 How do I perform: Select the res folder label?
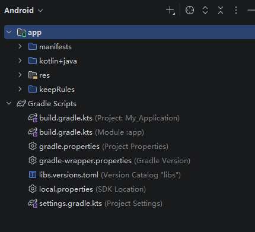point(44,75)
